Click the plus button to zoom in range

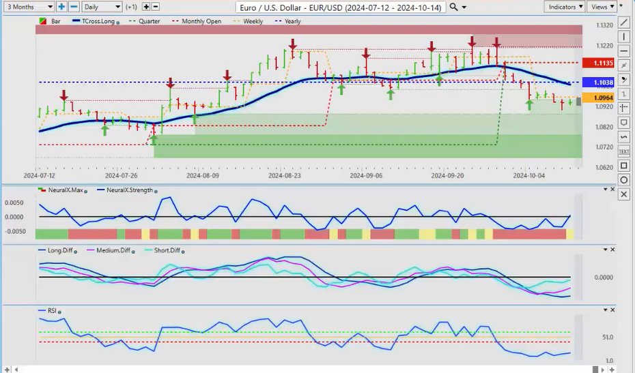click(61, 7)
